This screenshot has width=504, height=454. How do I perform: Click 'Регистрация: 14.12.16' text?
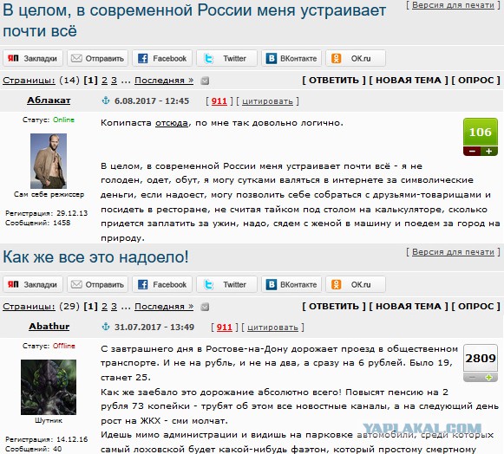[x=46, y=439]
